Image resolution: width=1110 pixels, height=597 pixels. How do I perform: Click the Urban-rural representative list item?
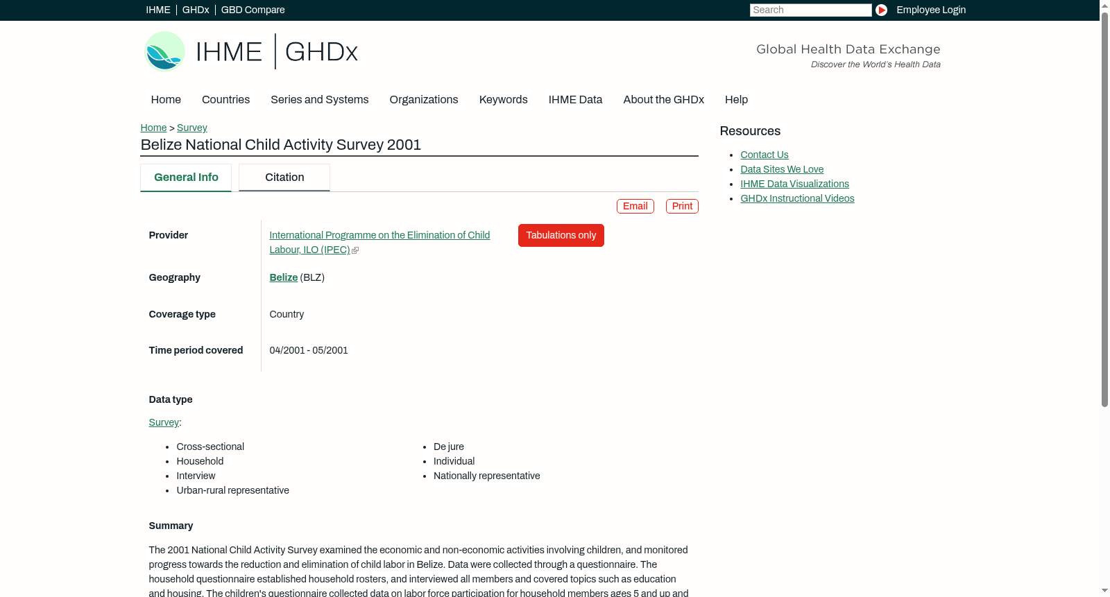tap(233, 490)
